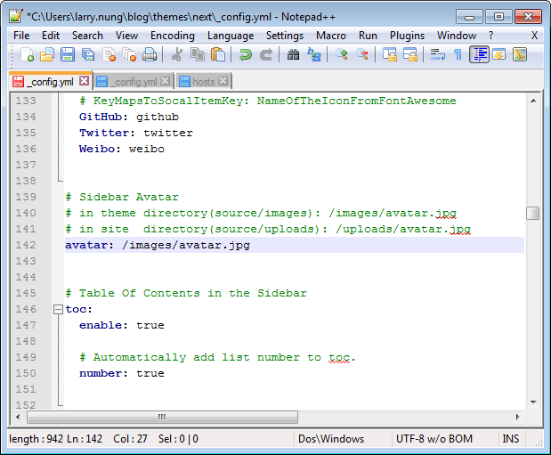
Task: Collapse the toc: fold marker
Action: pos(58,310)
